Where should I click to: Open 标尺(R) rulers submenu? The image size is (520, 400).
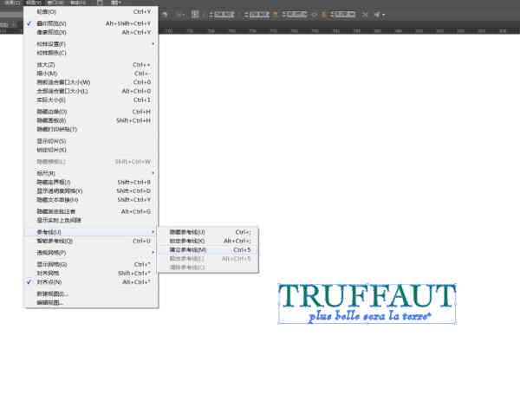(91, 173)
